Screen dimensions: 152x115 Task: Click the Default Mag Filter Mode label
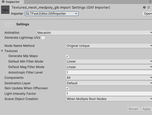coord(26,67)
